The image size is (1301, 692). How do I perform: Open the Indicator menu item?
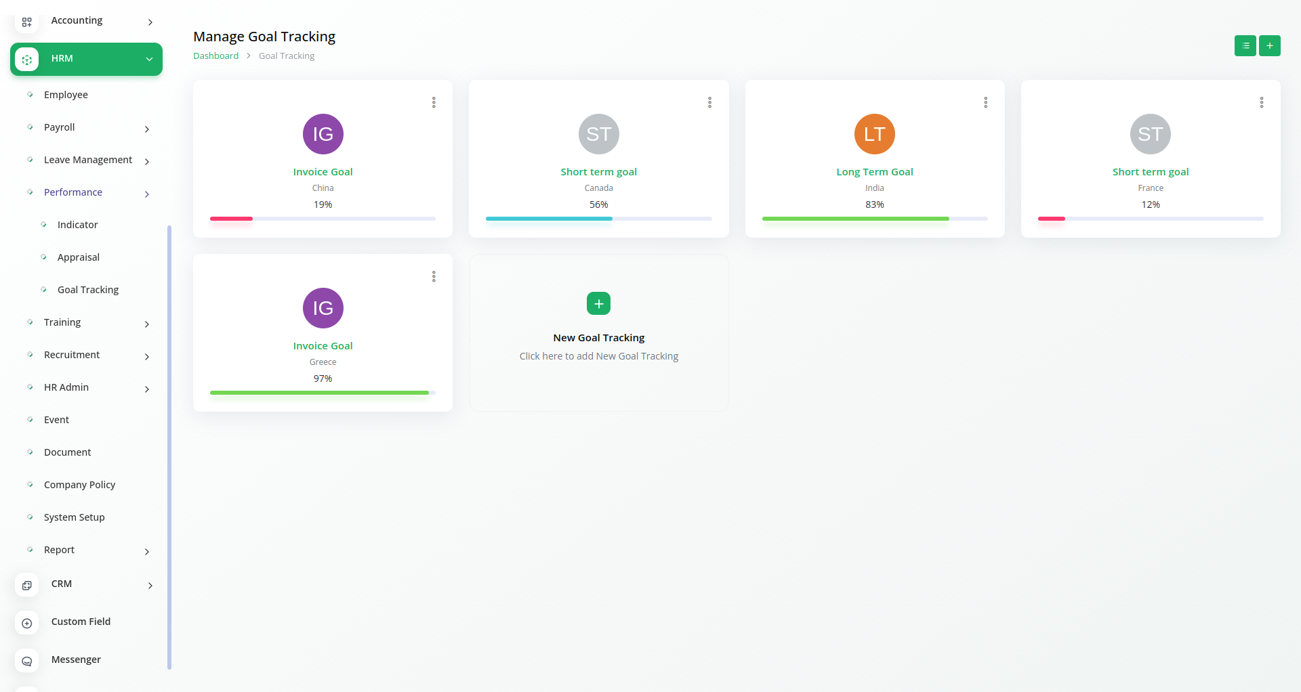click(77, 225)
